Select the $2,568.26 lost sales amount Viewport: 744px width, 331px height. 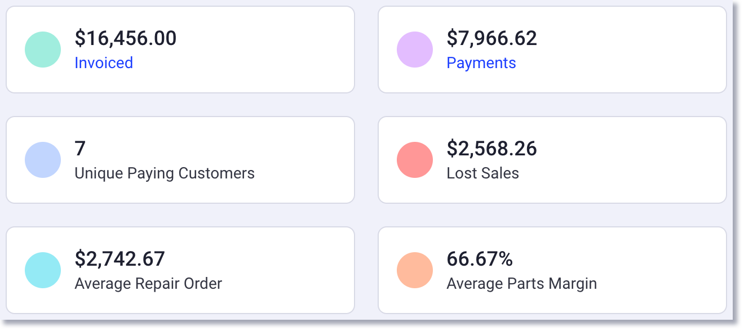[491, 149]
